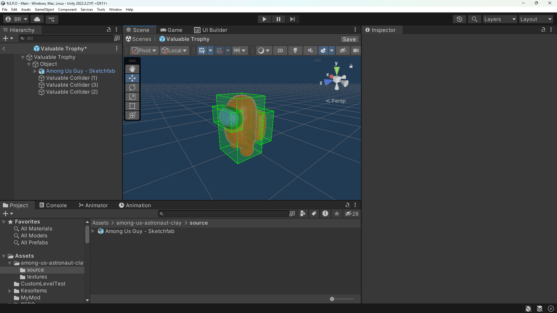Collapse the Object node in the Hierarchy
This screenshot has height=313, width=557.
(29, 64)
